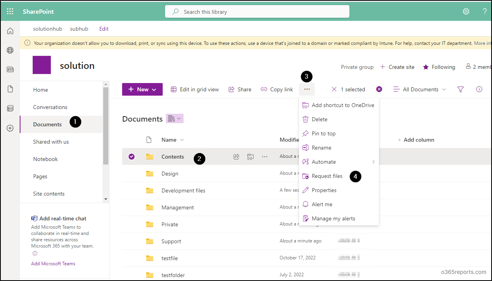492x281 pixels.
Task: Open more actions for the Contents row
Action: click(264, 156)
